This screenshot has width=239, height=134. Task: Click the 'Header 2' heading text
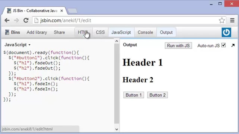(138, 80)
